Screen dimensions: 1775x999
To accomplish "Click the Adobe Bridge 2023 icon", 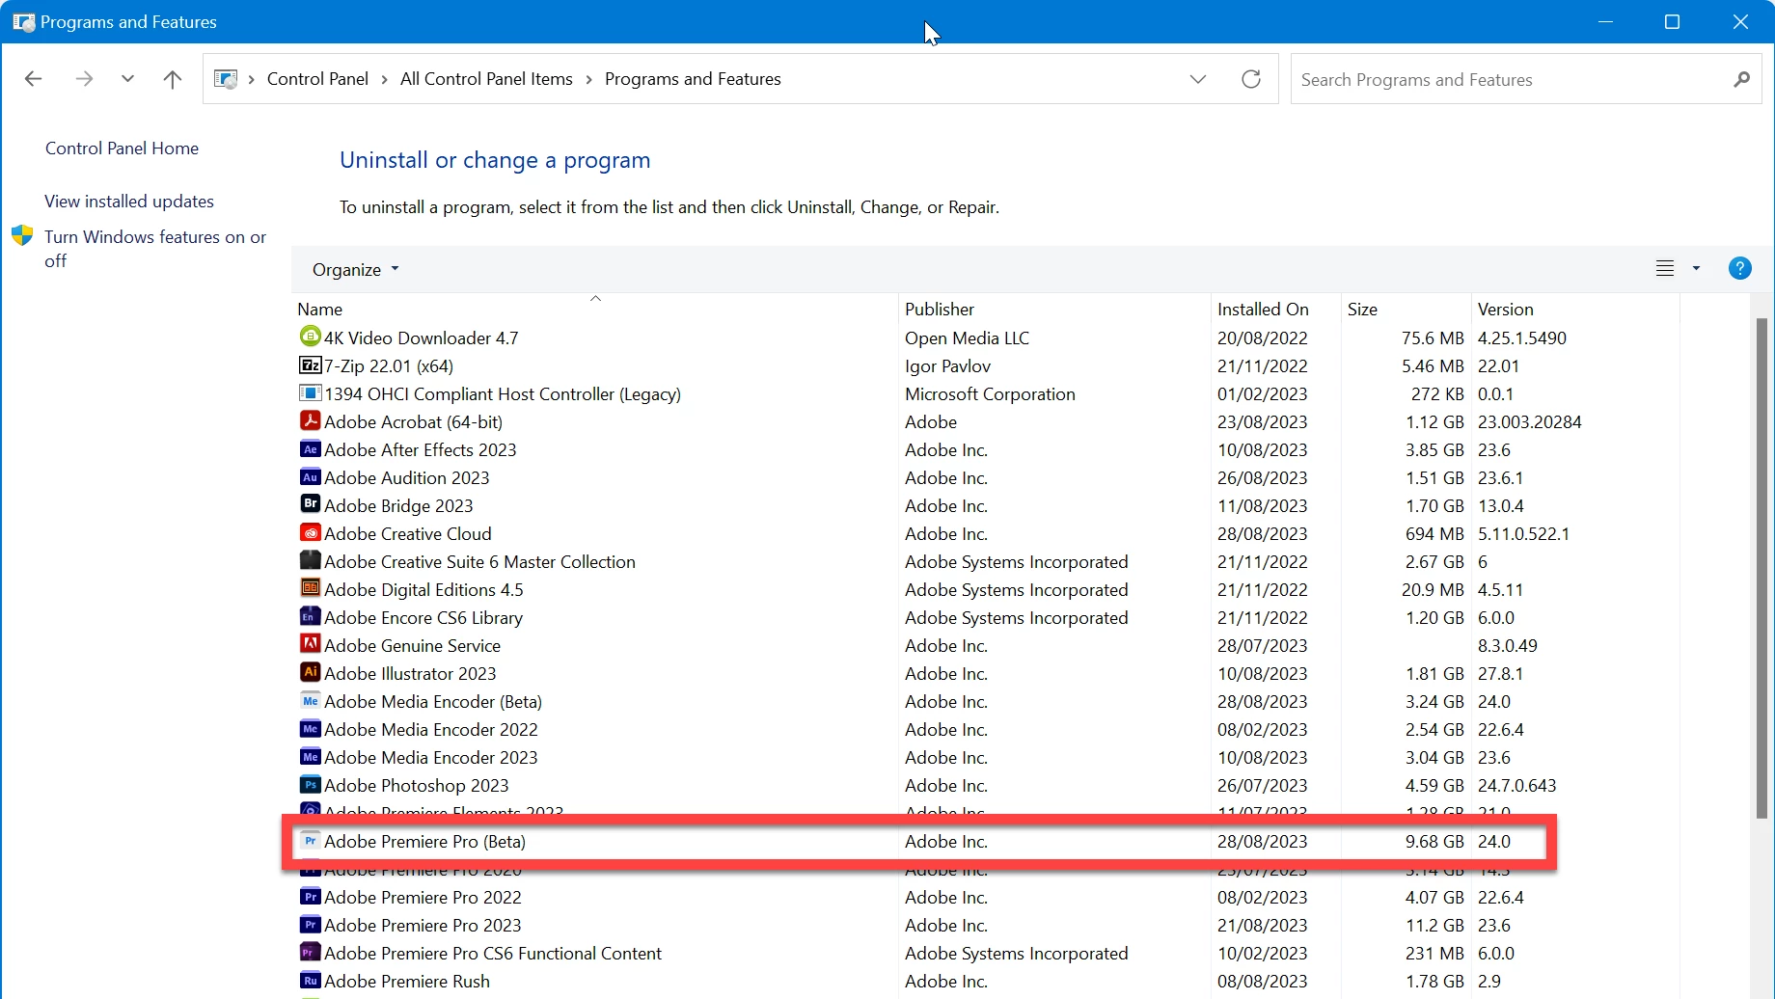I will click(x=310, y=504).
